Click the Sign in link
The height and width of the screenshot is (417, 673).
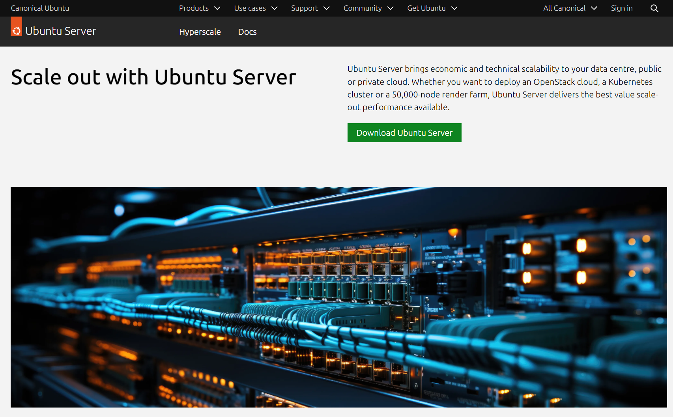[x=622, y=8]
